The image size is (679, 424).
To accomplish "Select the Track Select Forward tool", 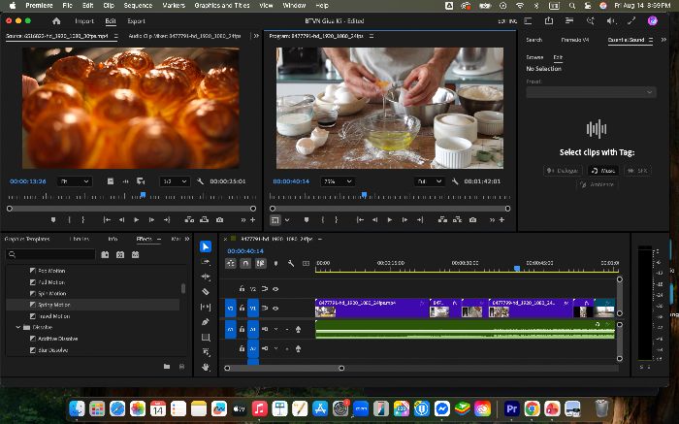I will pyautogui.click(x=206, y=262).
